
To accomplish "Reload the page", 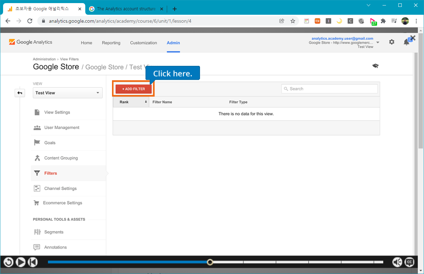I will point(30,21).
